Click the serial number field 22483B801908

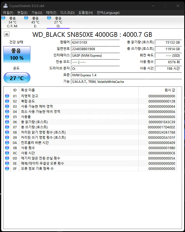pyautogui.click(x=95, y=49)
